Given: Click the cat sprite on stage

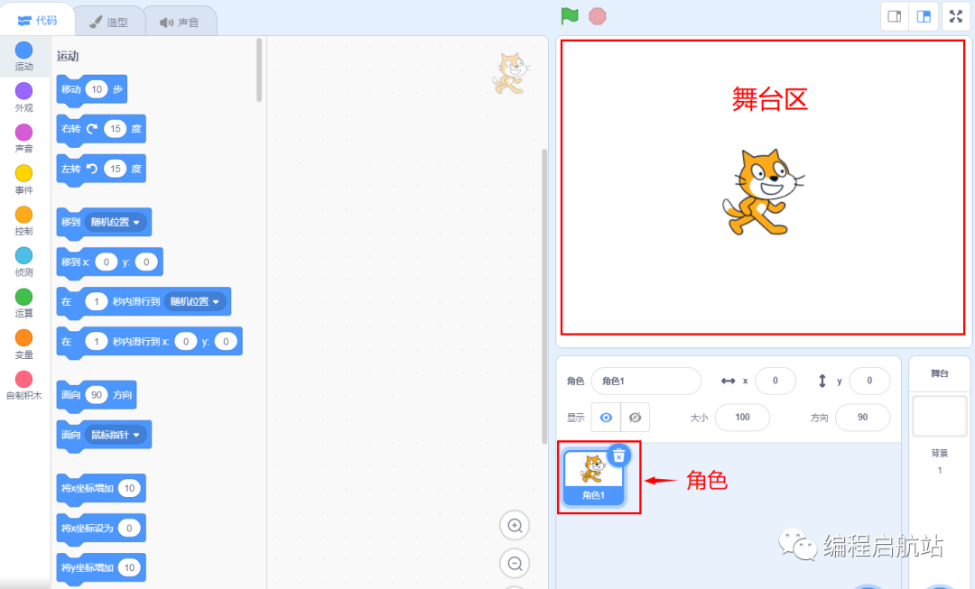Looking at the screenshot, I should pos(762,193).
